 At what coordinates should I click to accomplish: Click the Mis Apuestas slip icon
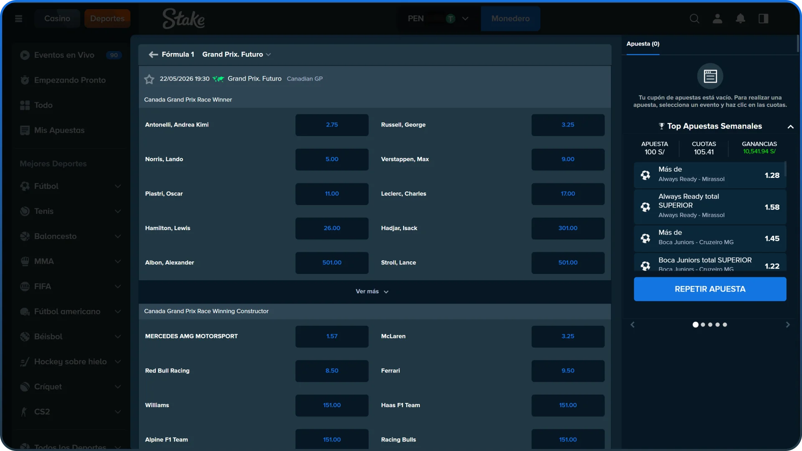click(25, 130)
